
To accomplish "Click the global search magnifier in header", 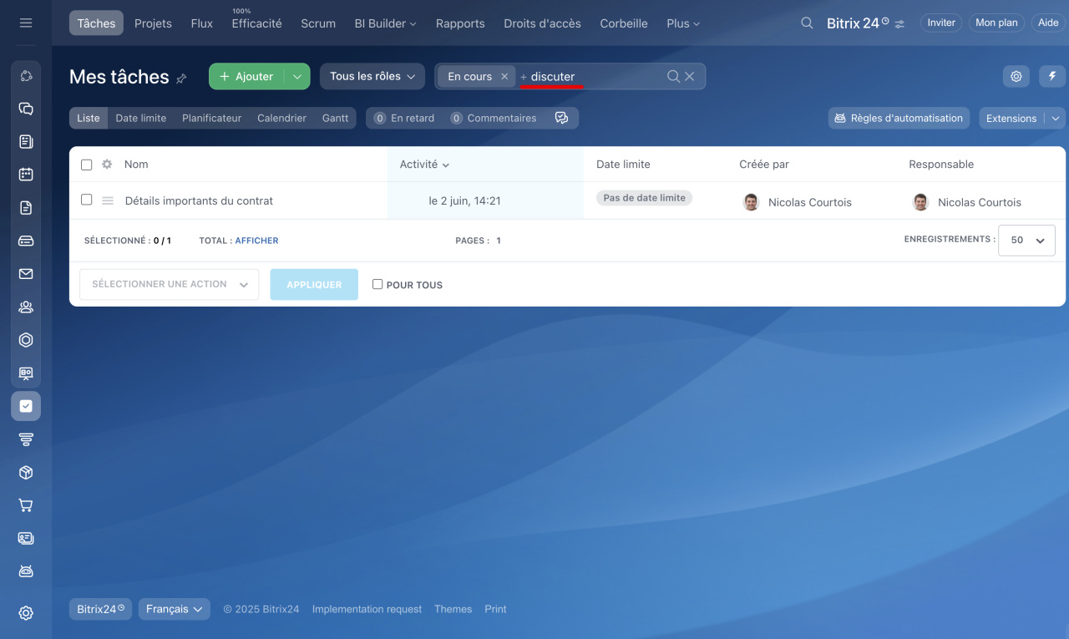I will 807,23.
